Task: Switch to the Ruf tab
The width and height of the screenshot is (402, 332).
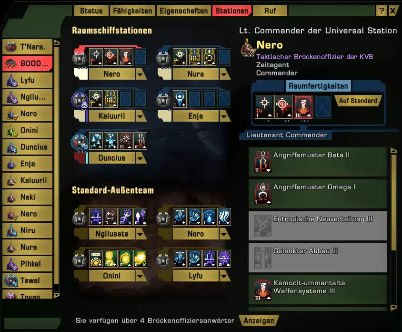Action: click(x=270, y=11)
